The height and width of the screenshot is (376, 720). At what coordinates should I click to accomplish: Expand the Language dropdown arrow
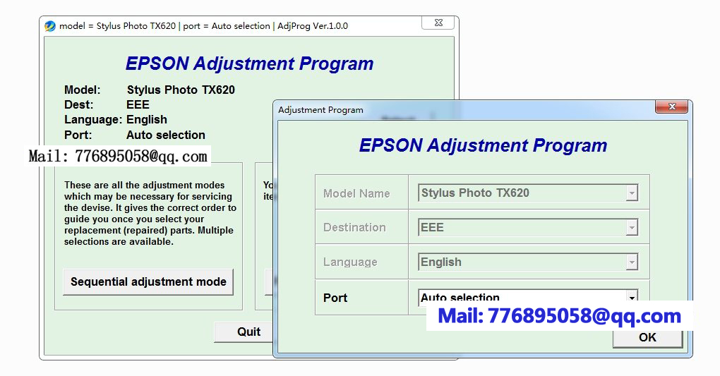click(x=632, y=262)
